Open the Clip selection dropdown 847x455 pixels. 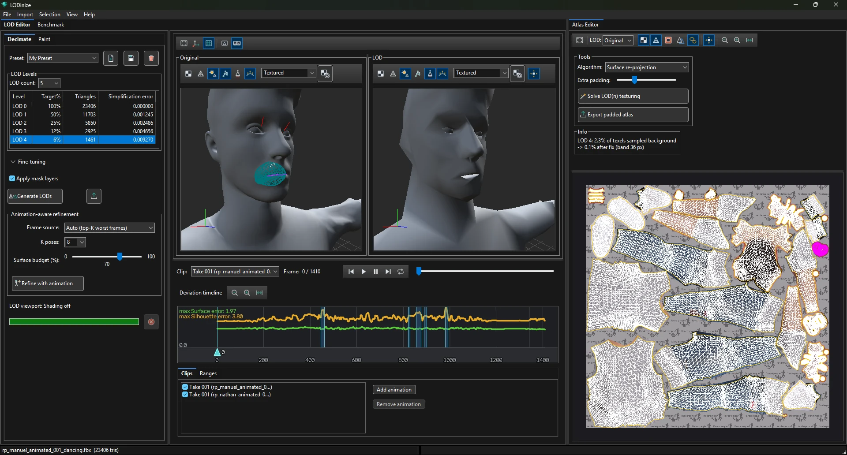[235, 272]
